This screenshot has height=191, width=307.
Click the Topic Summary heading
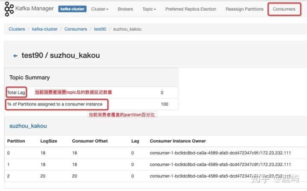pyautogui.click(x=29, y=77)
